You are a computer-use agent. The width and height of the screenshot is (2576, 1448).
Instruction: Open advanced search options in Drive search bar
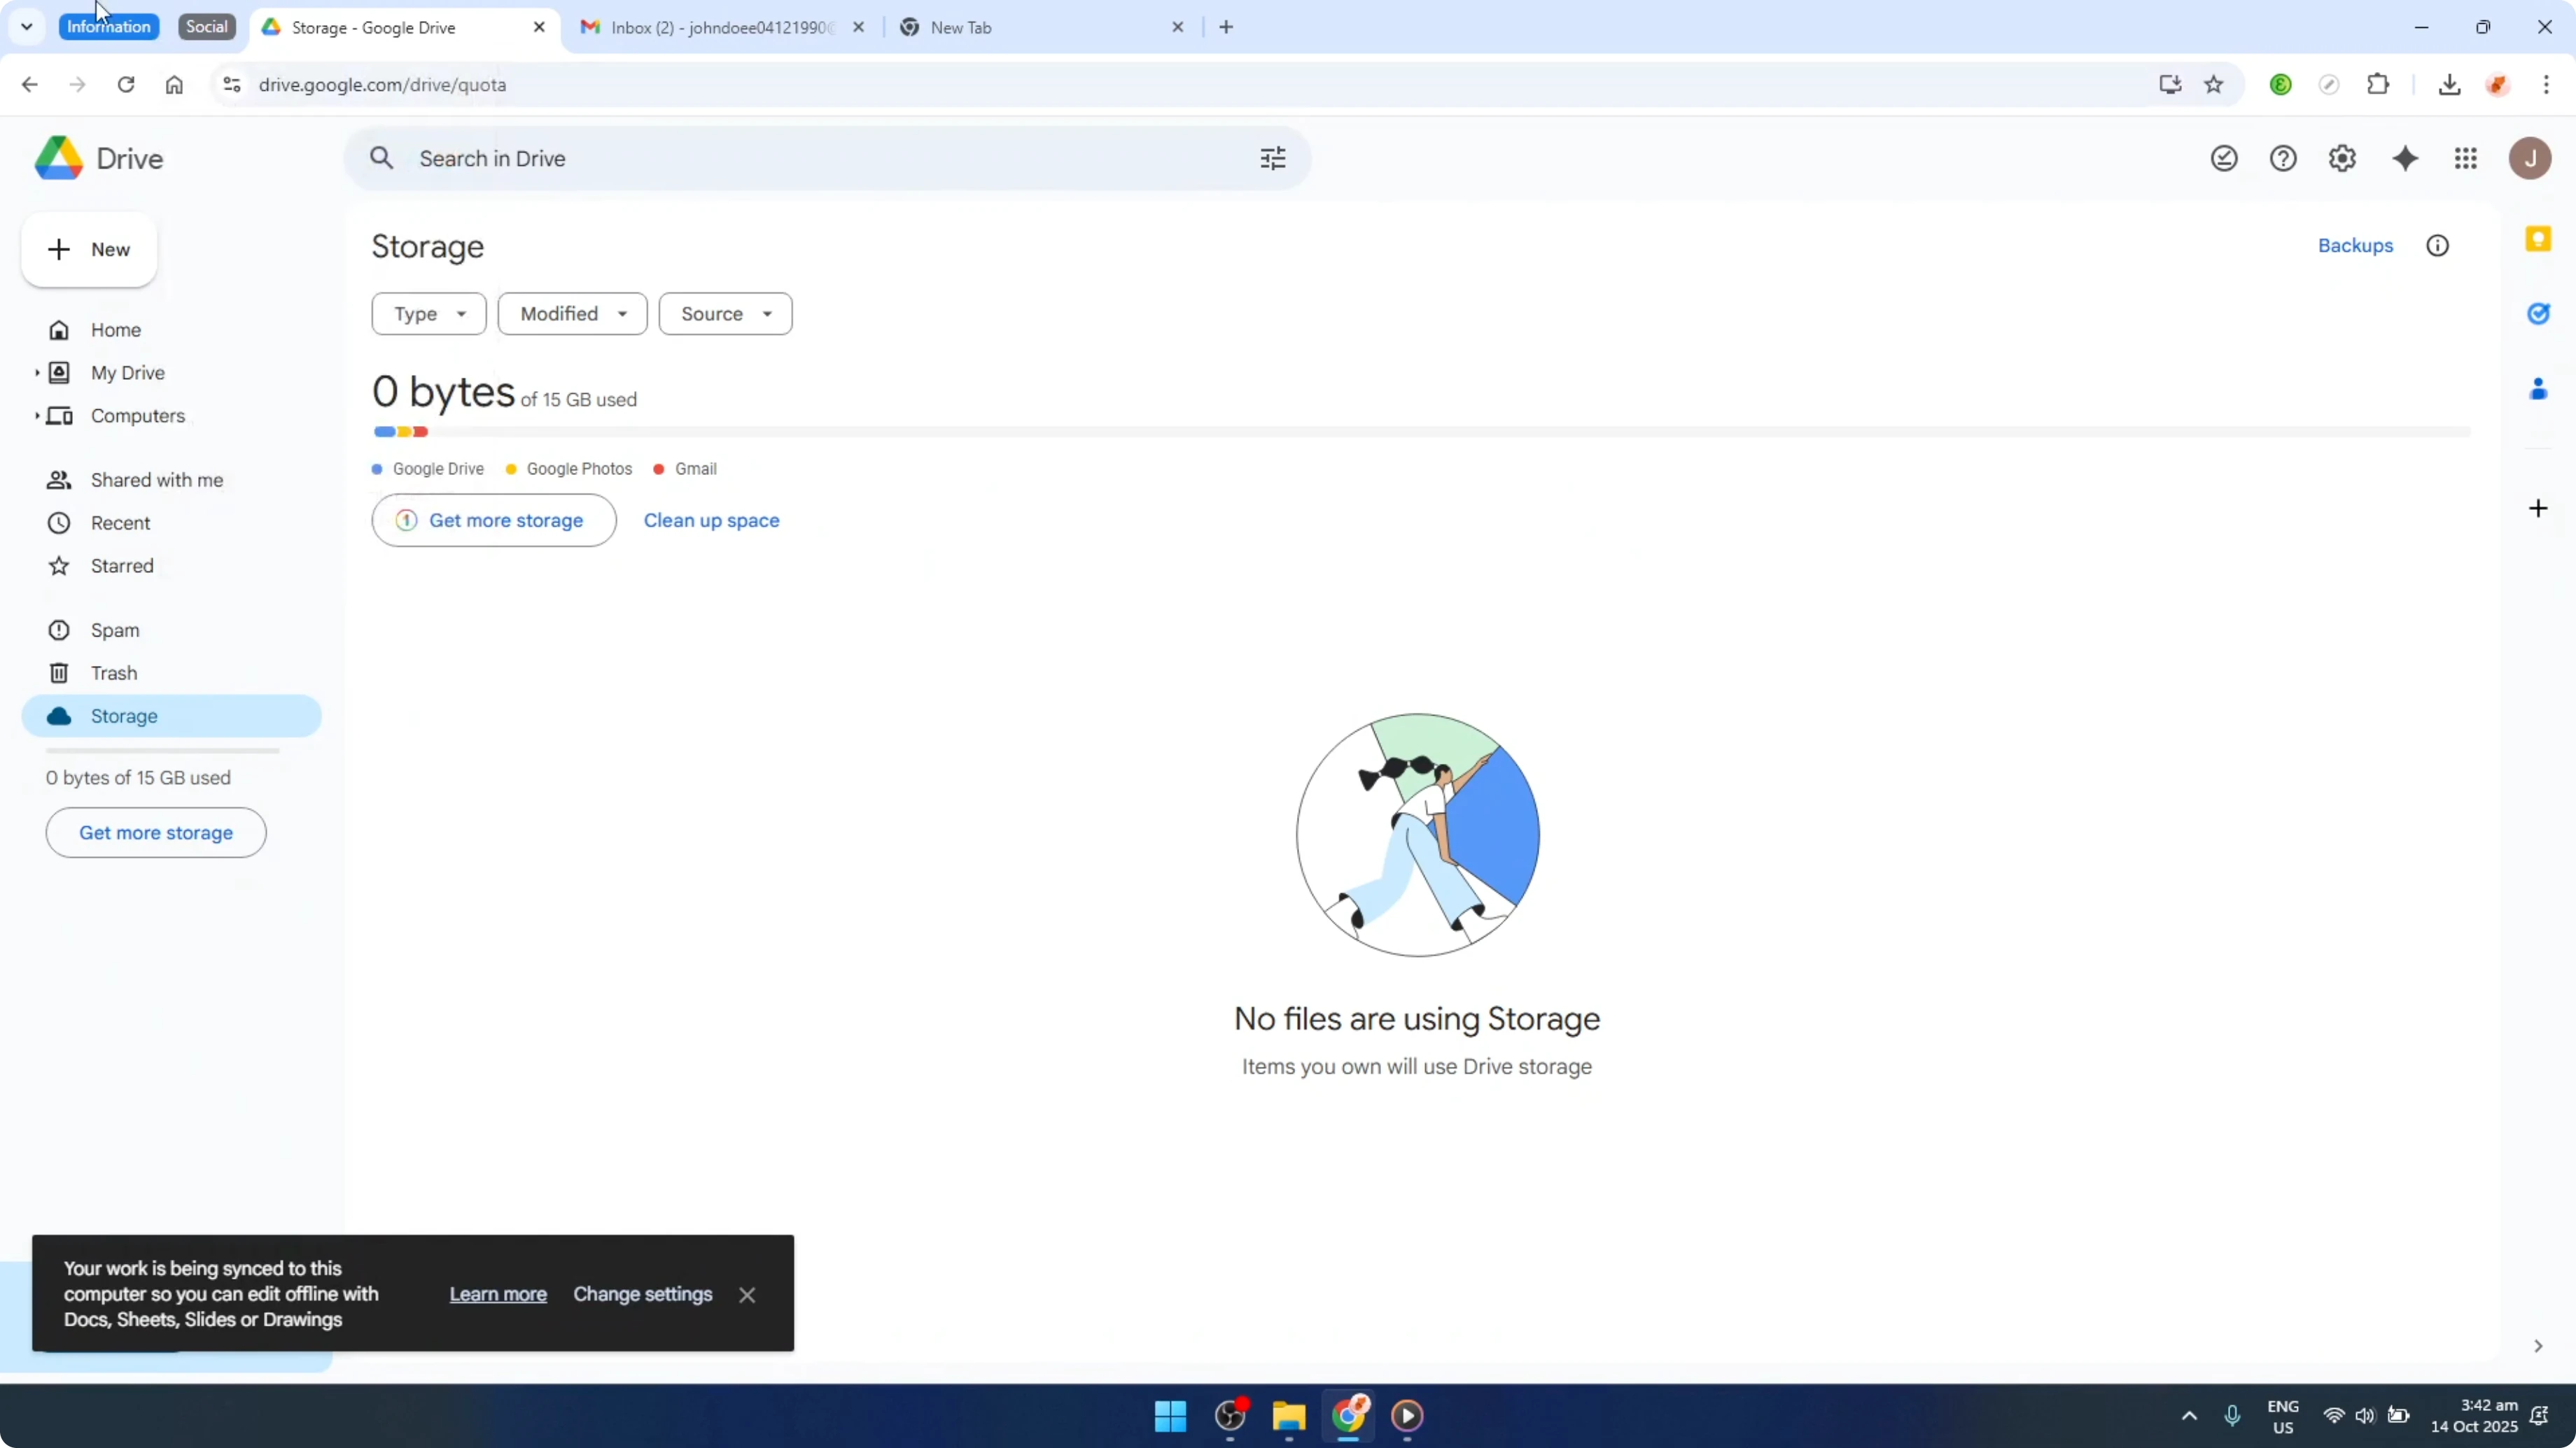click(x=1271, y=158)
